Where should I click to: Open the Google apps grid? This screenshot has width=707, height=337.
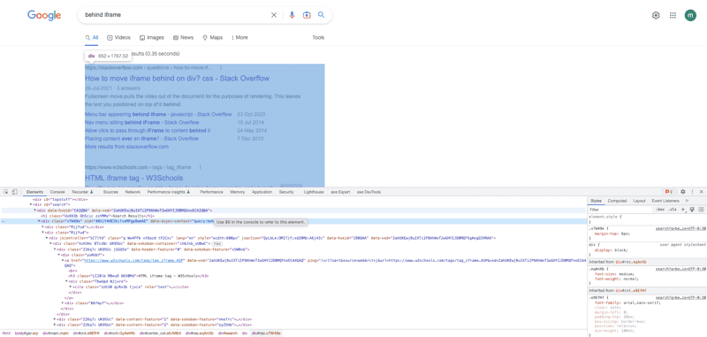click(673, 15)
